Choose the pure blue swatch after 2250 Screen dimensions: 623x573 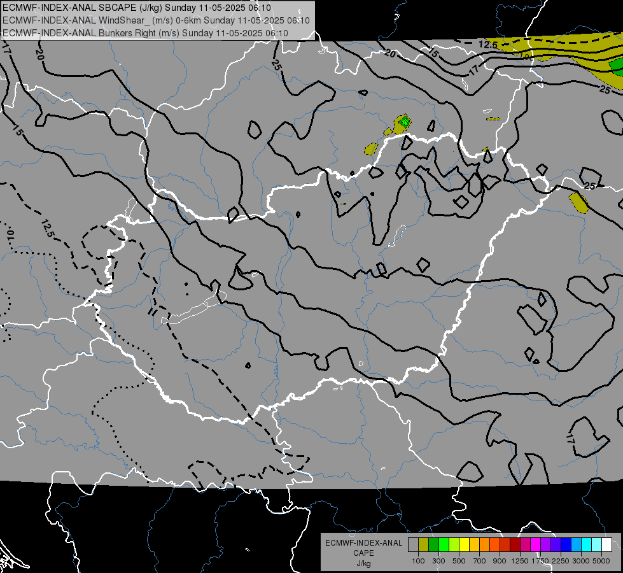(566, 545)
